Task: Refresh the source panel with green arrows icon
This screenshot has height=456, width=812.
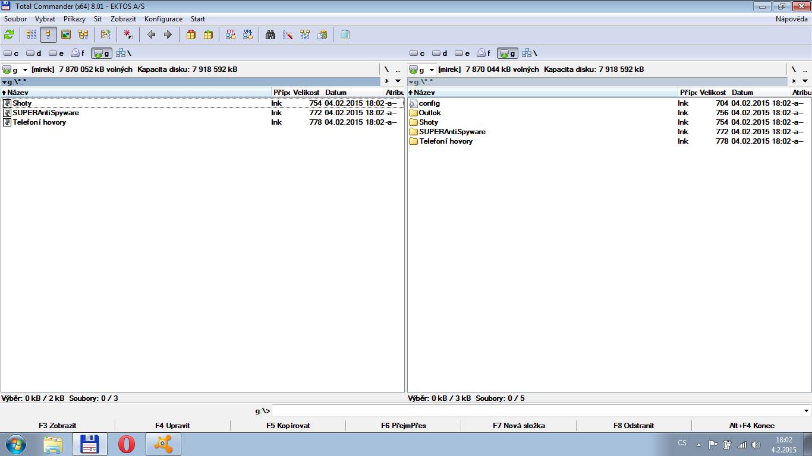Action: (9, 34)
